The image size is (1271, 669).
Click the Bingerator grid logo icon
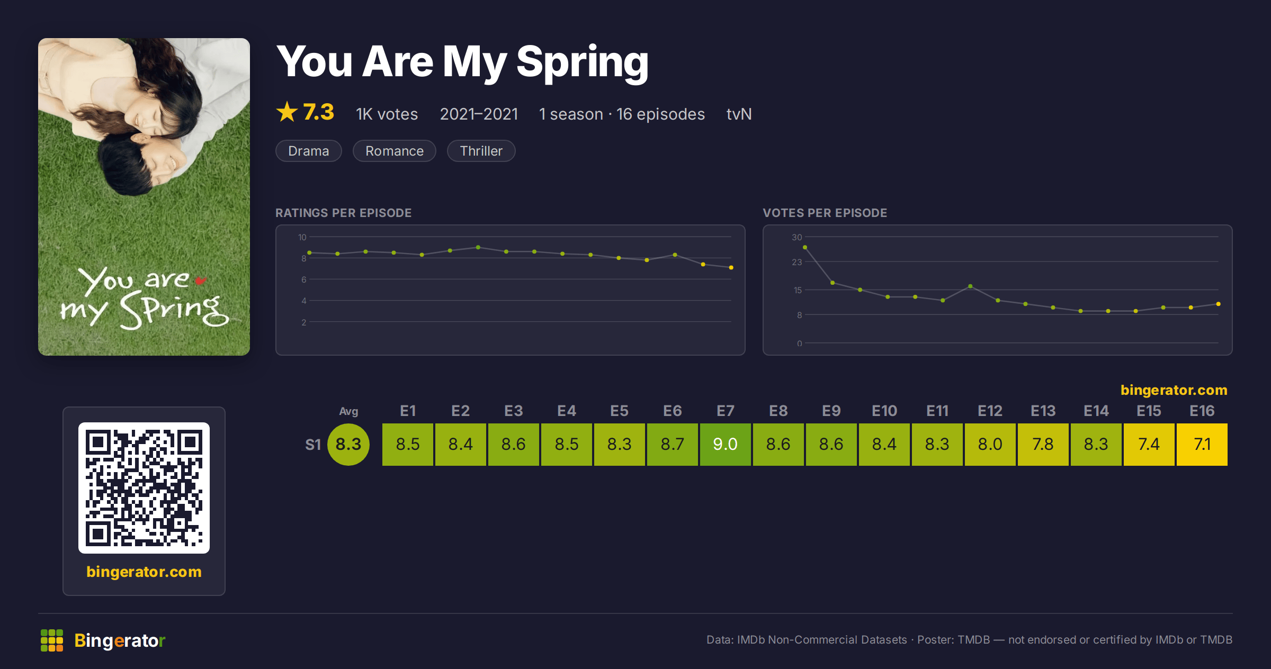pos(52,640)
